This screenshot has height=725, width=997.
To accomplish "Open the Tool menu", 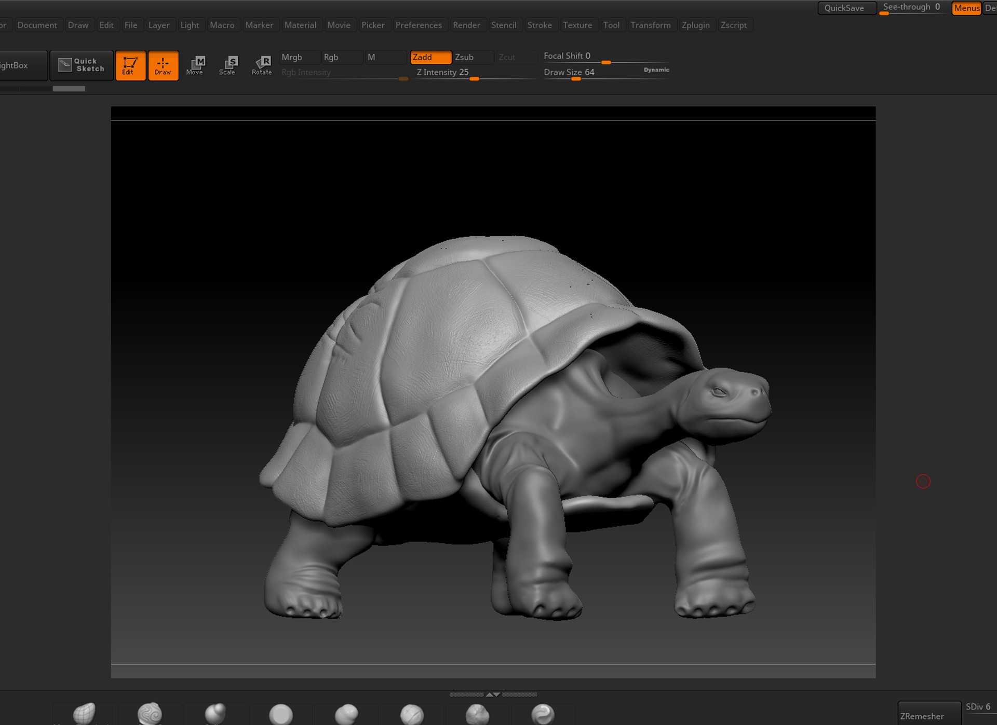I will click(612, 24).
